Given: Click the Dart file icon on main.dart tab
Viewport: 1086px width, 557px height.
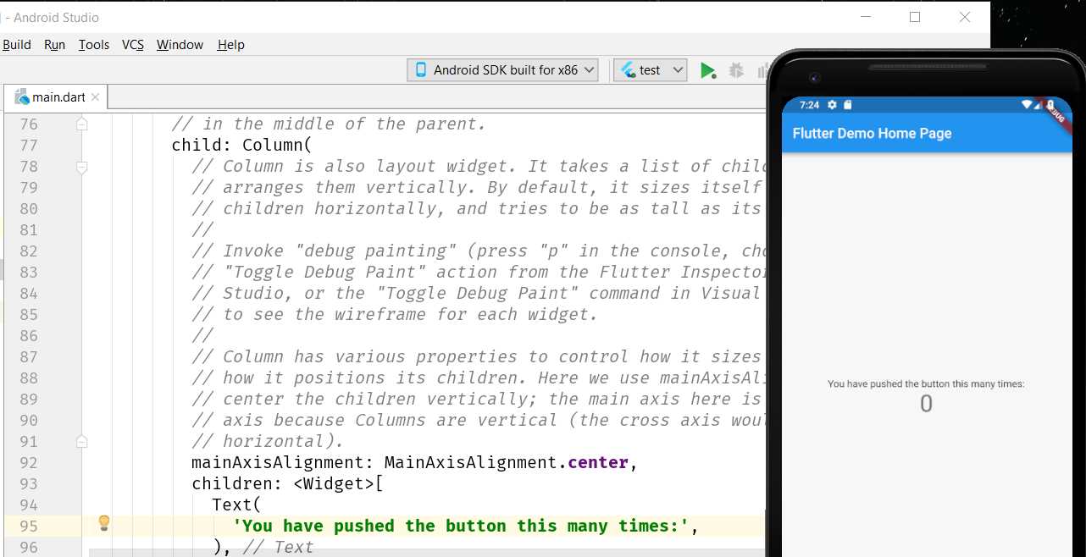Looking at the screenshot, I should tap(21, 97).
